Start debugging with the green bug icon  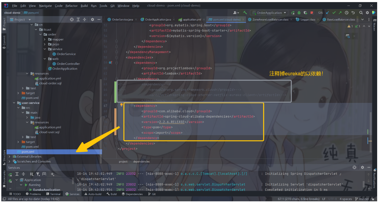click(299, 13)
